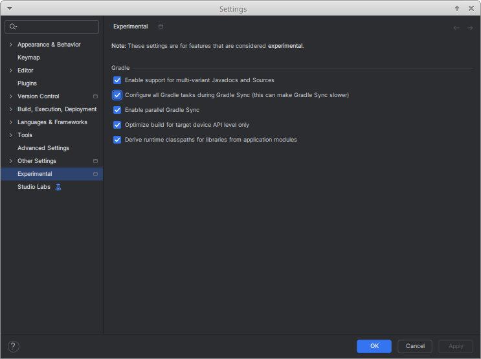Disable parallel Gradle Sync checkbox
The width and height of the screenshot is (481, 359).
(x=117, y=110)
